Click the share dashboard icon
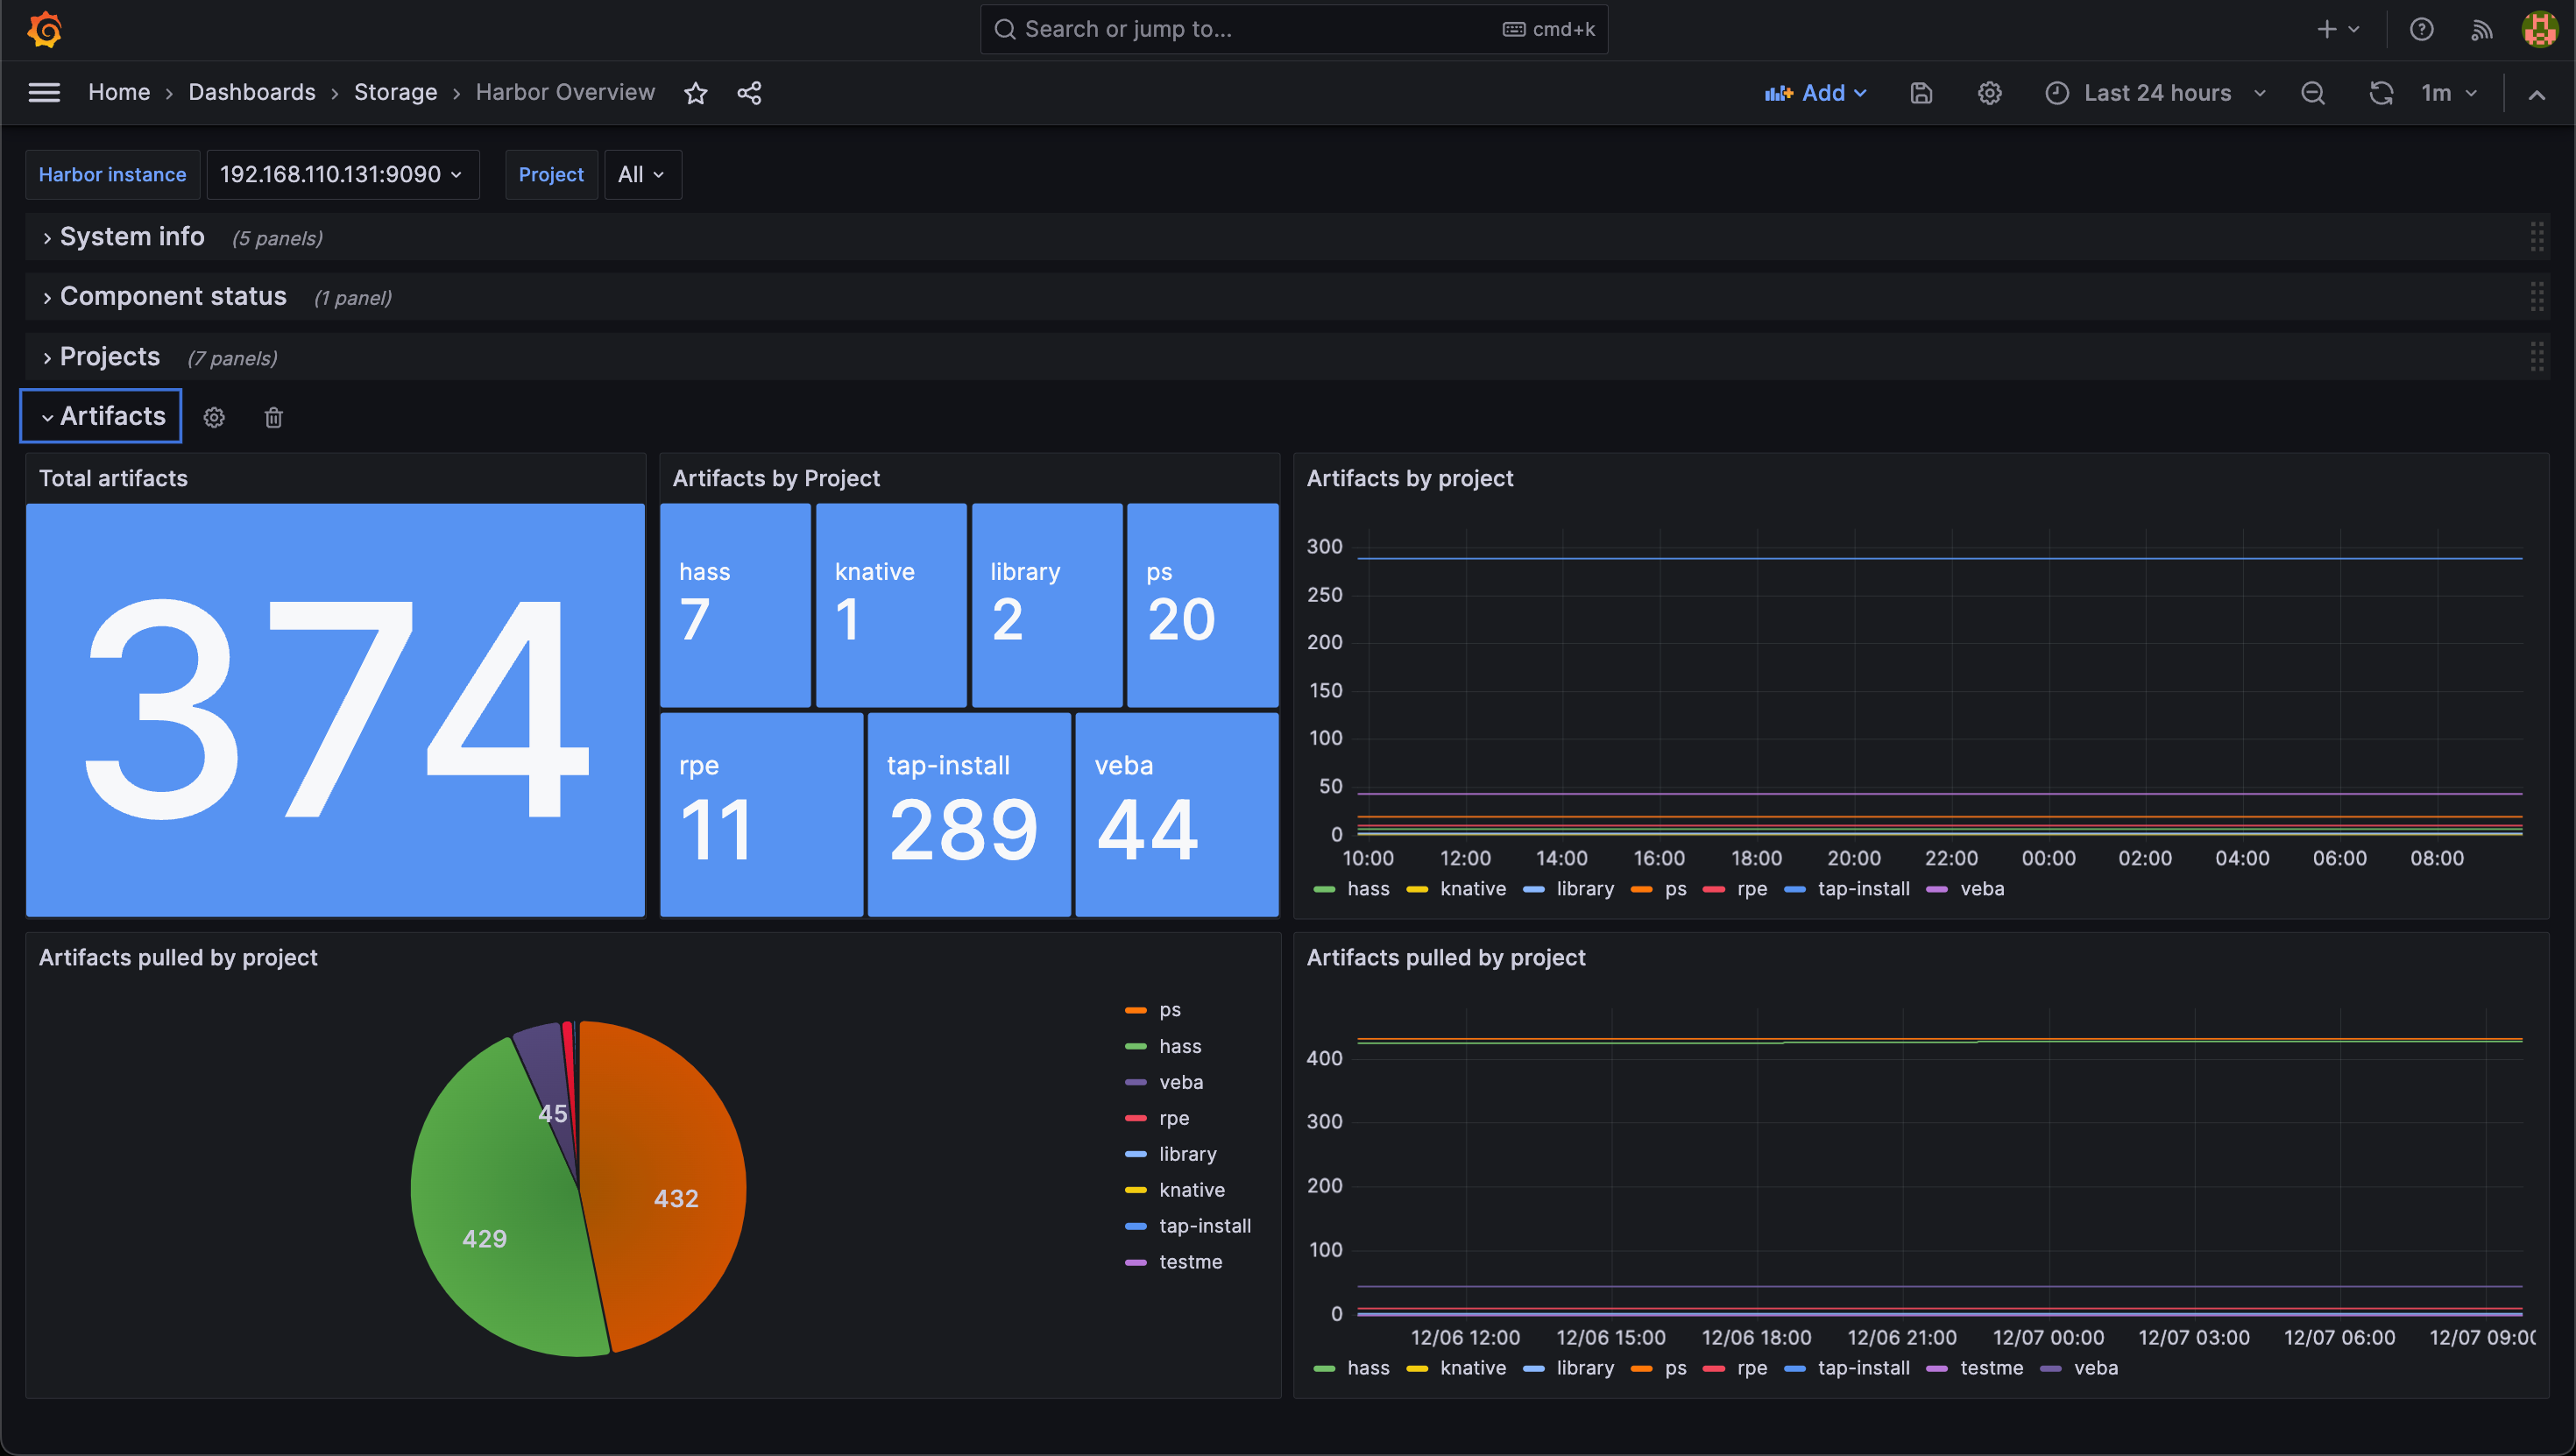This screenshot has width=2576, height=1456. [x=748, y=90]
